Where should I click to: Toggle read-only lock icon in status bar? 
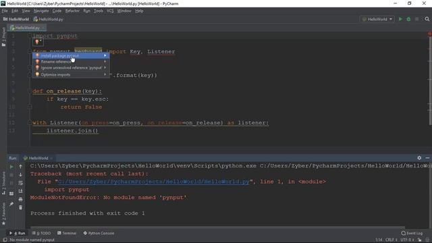coord(420,240)
